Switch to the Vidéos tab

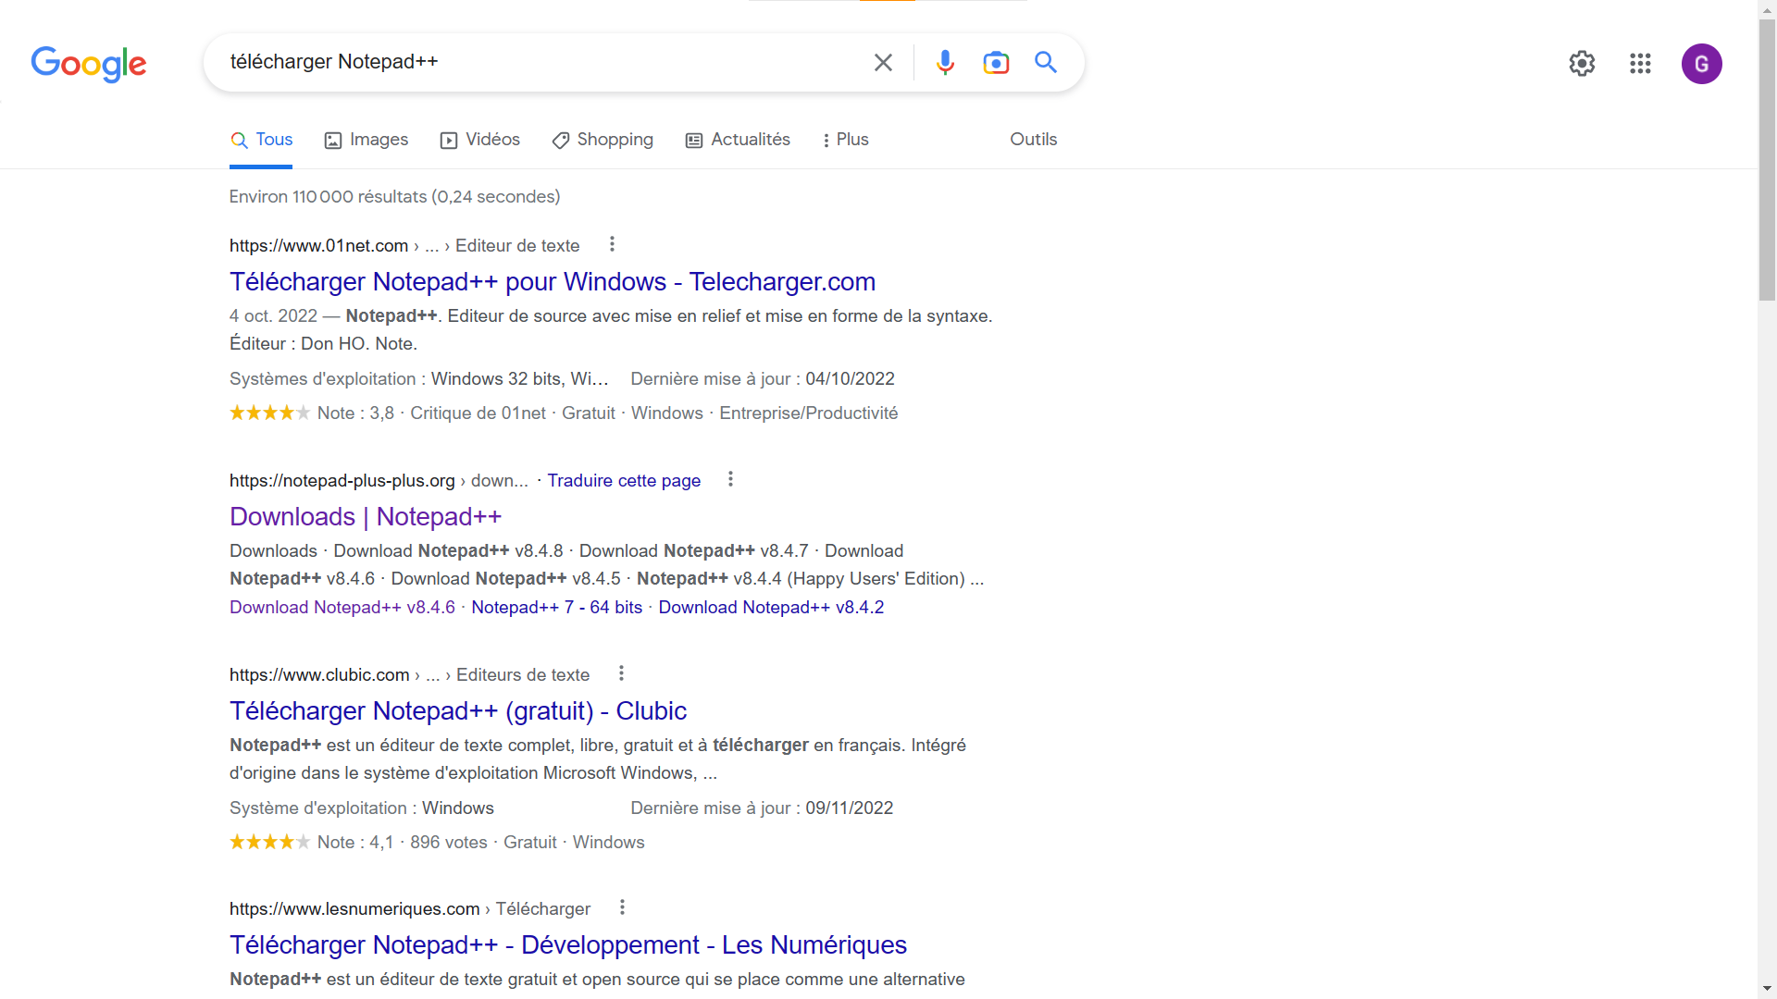click(x=480, y=140)
